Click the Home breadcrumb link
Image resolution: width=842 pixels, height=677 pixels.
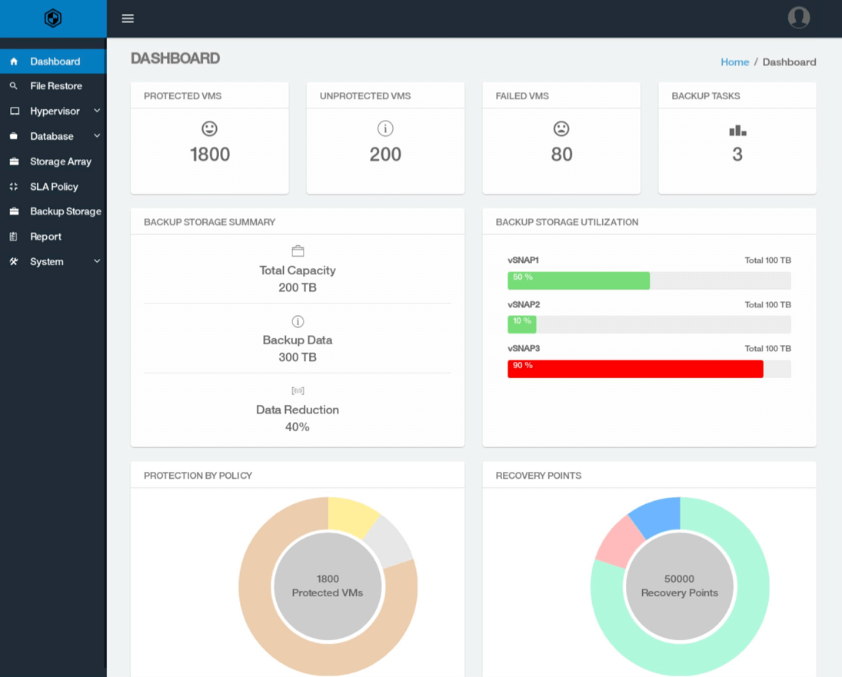[x=734, y=62]
